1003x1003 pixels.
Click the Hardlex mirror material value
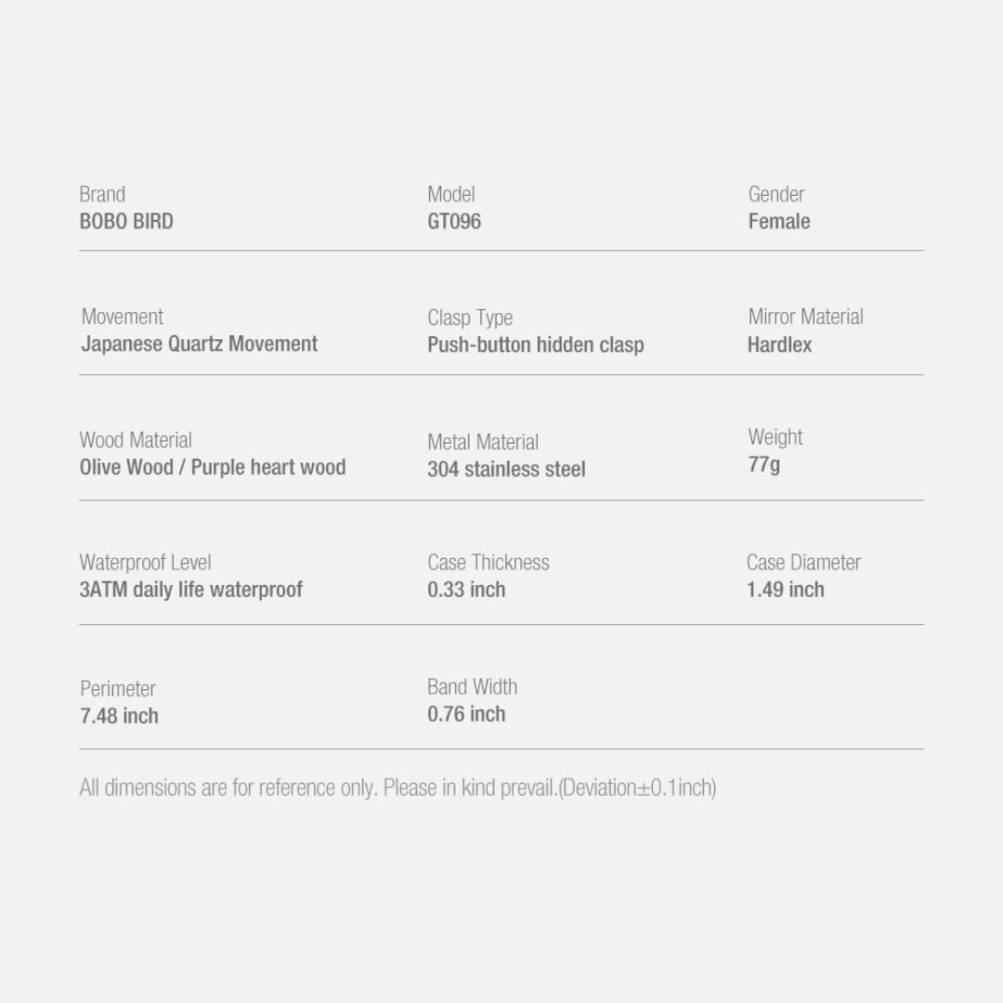[x=780, y=345]
